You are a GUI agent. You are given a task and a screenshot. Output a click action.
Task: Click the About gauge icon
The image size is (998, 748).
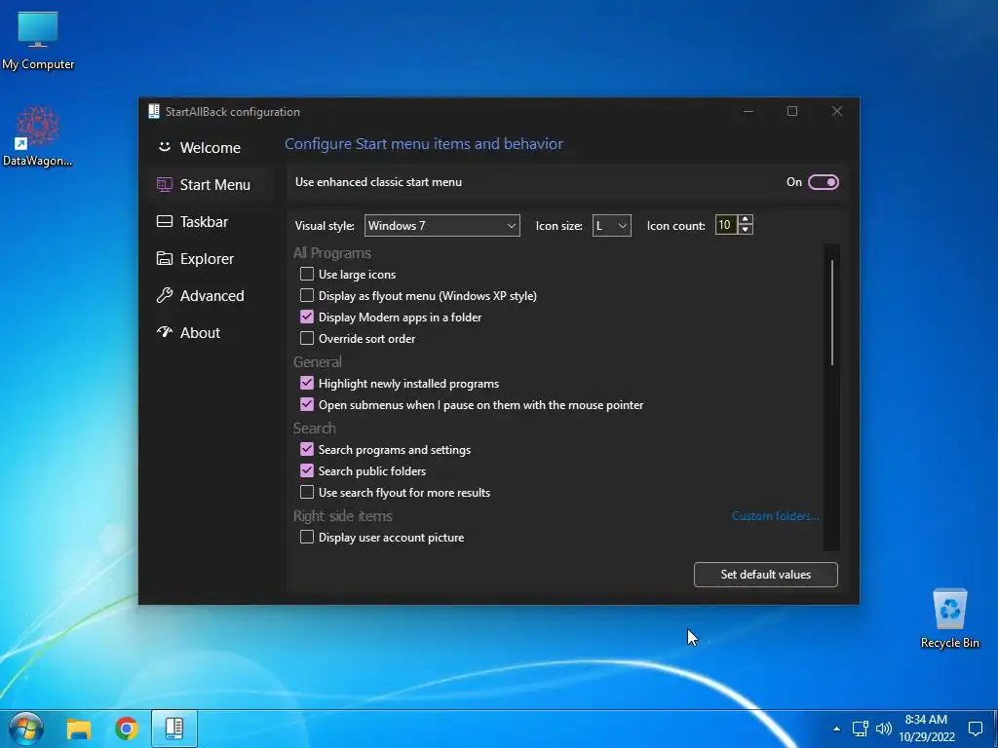point(164,332)
